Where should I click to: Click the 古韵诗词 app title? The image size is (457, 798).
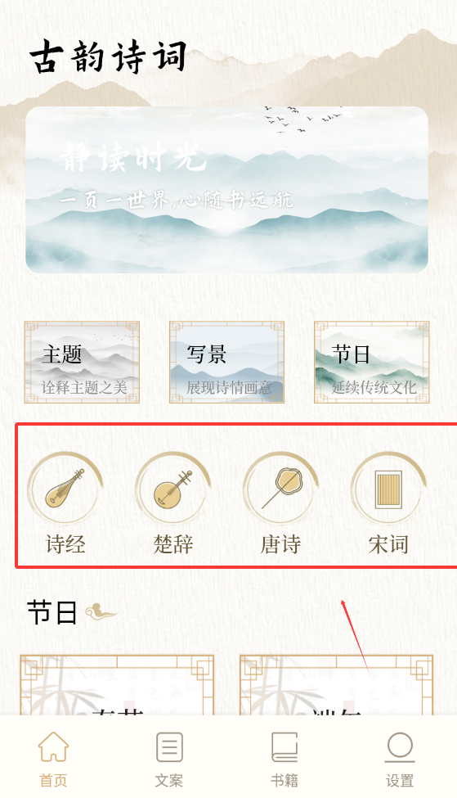point(108,56)
